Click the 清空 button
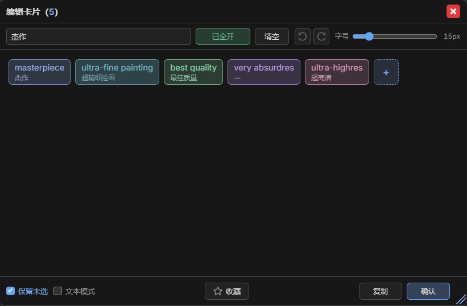The image size is (467, 306). (x=272, y=36)
